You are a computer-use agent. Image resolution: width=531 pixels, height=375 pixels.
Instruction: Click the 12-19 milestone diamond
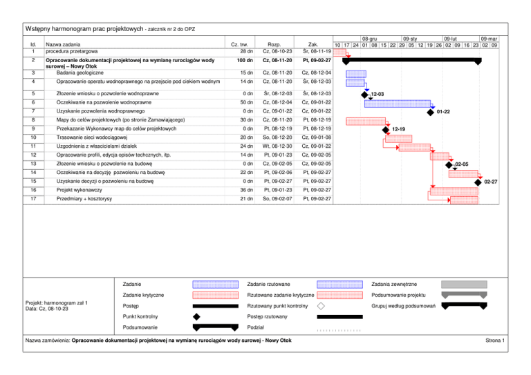pos(386,129)
